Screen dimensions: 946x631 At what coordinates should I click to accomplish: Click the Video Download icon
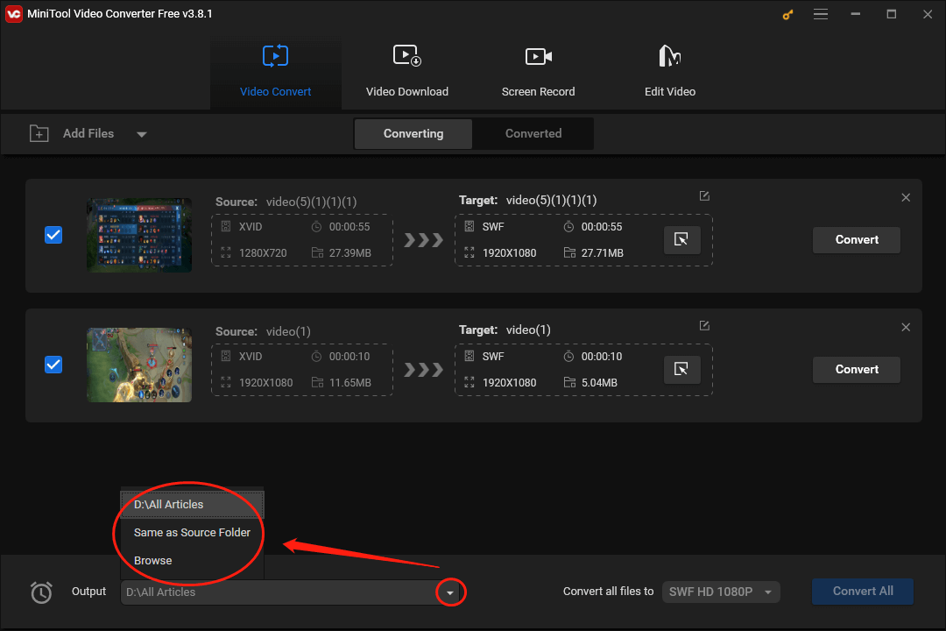point(407,56)
